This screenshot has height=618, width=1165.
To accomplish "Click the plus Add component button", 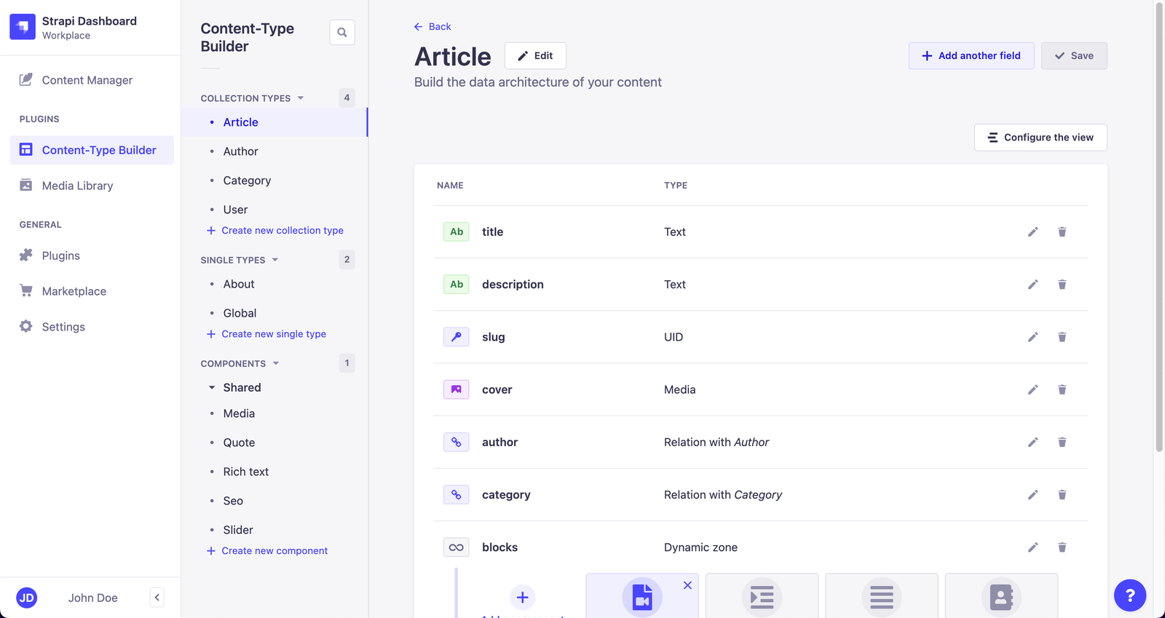I will coord(522,598).
